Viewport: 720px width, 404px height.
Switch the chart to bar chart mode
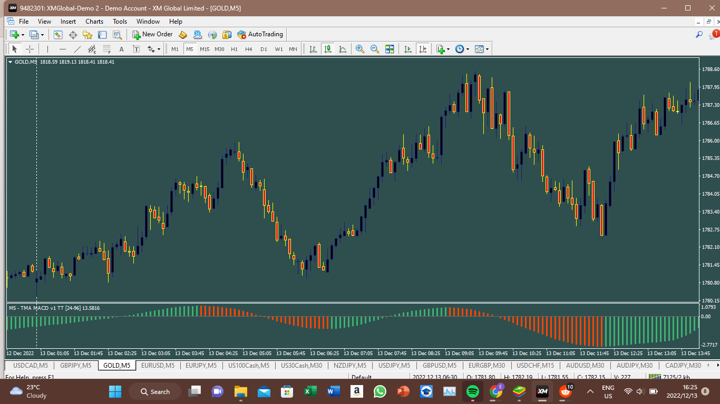tap(313, 49)
